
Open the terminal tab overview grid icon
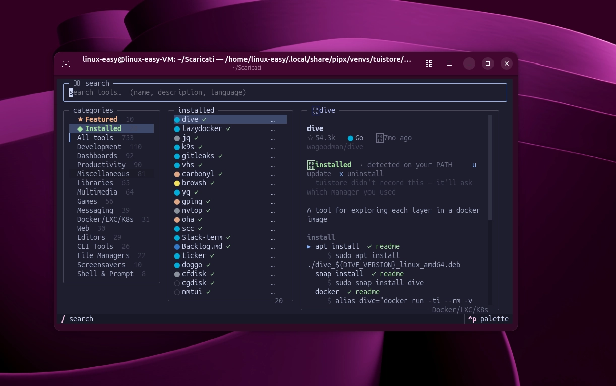429,63
